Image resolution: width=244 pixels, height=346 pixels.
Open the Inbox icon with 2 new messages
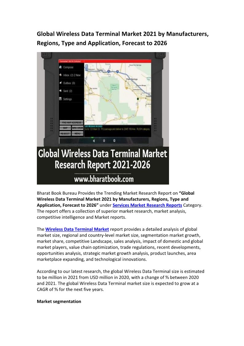(61, 75)
